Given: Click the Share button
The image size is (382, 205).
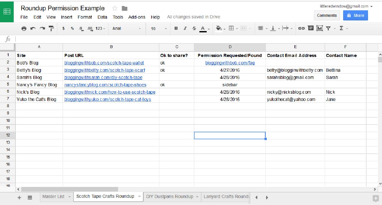Looking at the screenshot, I should (x=355, y=15).
